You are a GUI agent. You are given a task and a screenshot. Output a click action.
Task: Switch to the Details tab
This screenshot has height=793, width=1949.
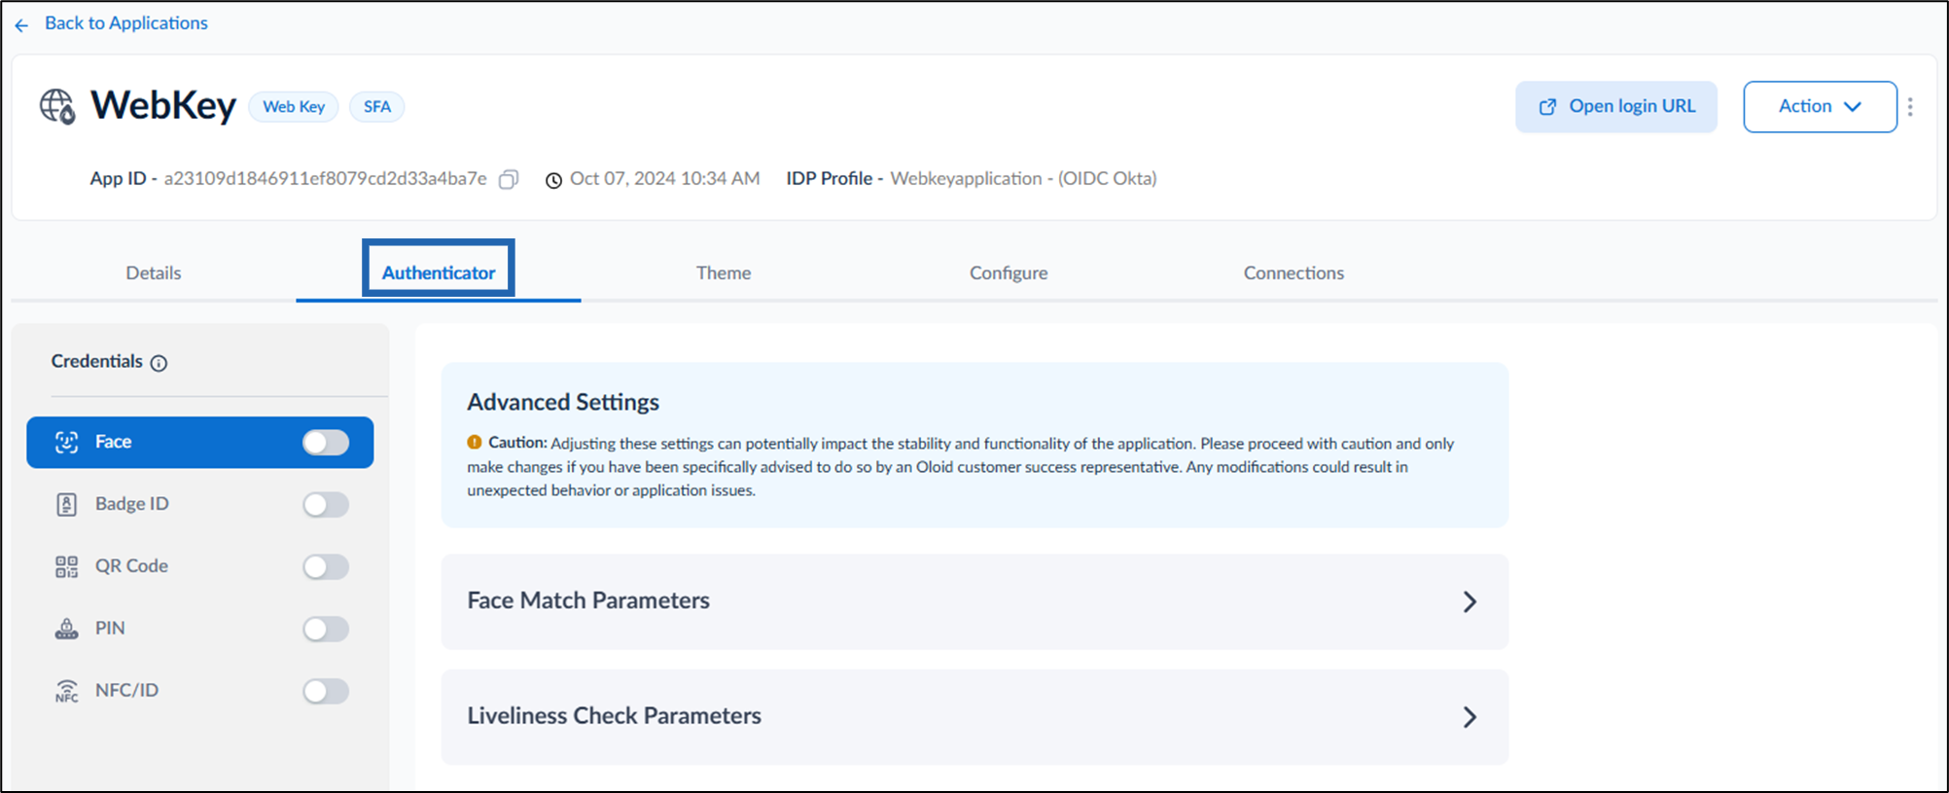[x=154, y=273]
